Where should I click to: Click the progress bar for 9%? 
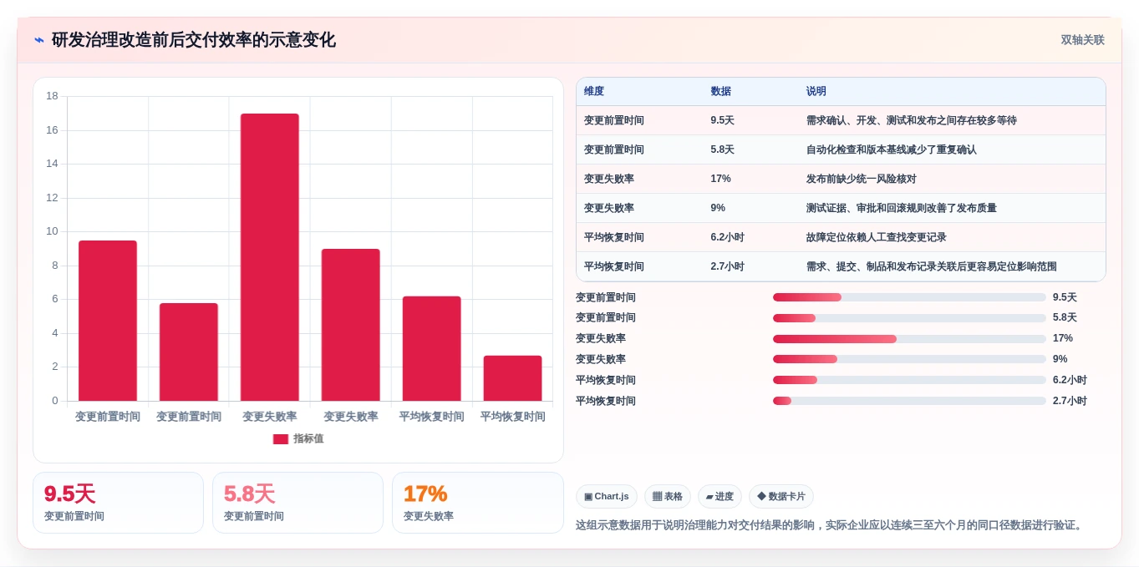click(x=909, y=359)
